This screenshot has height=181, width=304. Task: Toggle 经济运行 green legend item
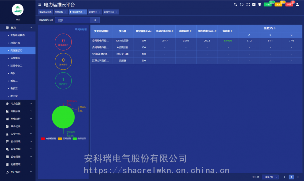point(79,139)
